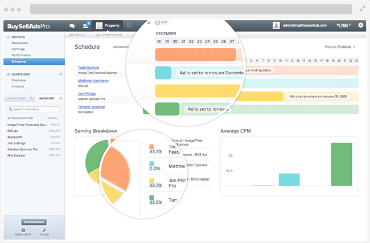
Task: Open the account balance $1,786 menu
Action: [x=344, y=26]
